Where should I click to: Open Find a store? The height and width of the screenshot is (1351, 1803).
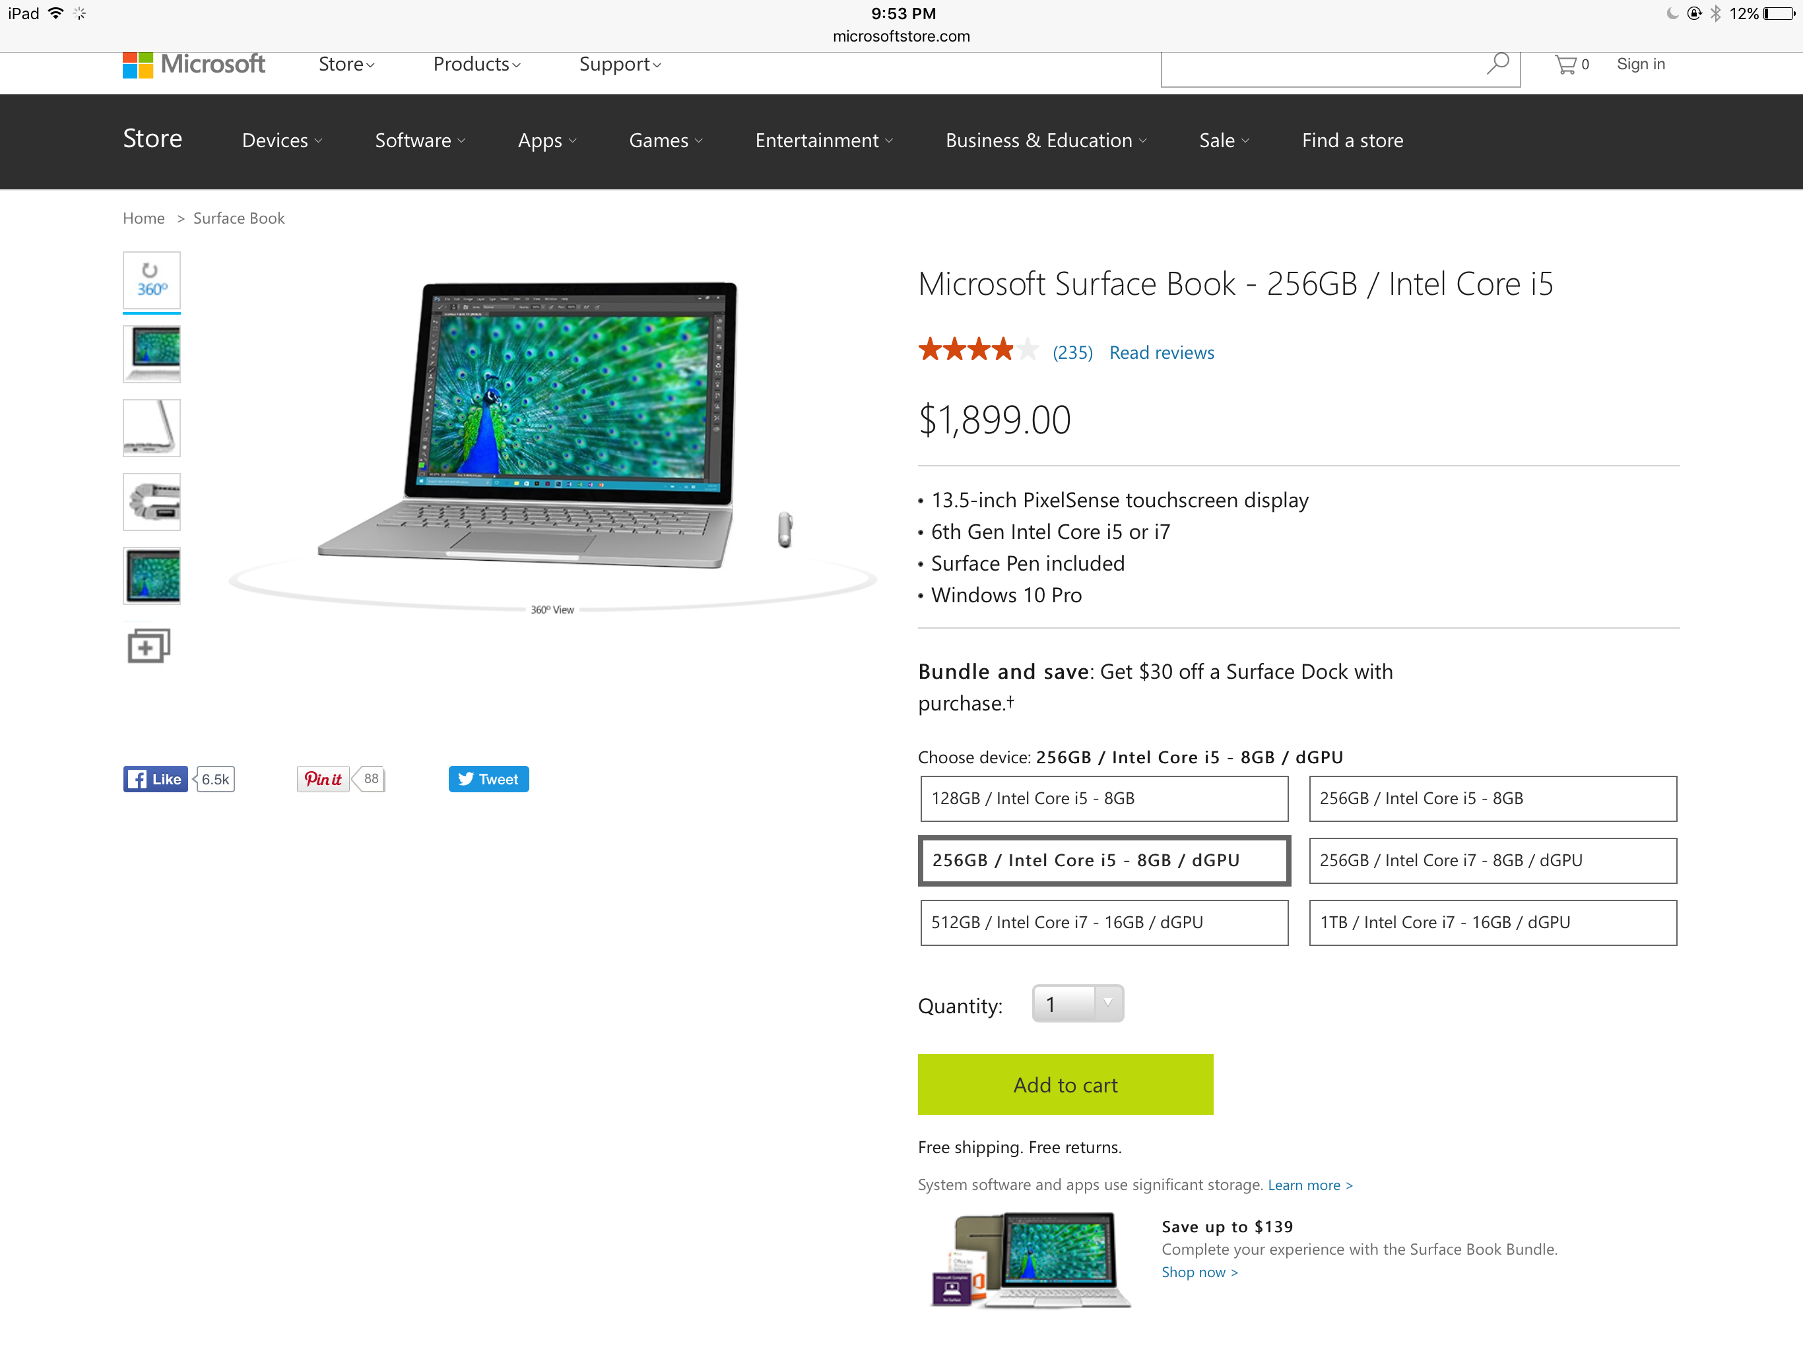[x=1352, y=141]
